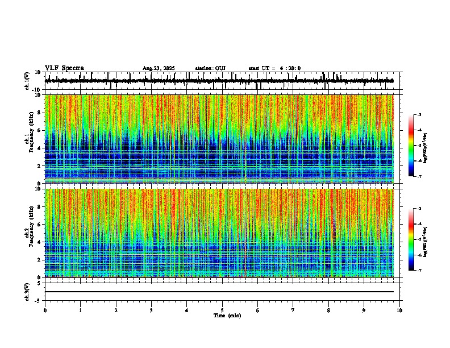Click the "5" tick on ch.3 voltage axis
Screen dimensions: 450x348
pyautogui.click(x=40, y=283)
